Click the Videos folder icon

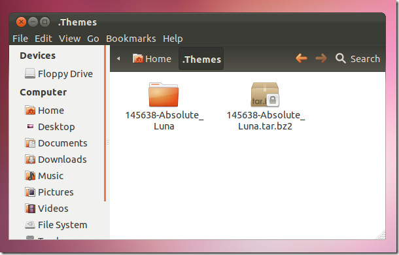click(x=30, y=209)
